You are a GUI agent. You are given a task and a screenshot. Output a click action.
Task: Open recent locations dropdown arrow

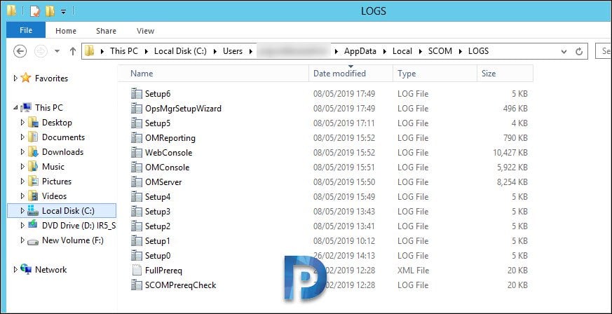tap(57, 51)
